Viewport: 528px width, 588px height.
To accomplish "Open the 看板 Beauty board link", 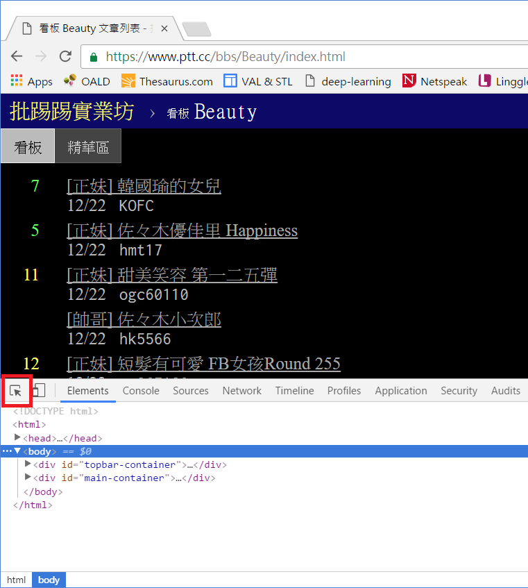I will pyautogui.click(x=212, y=112).
